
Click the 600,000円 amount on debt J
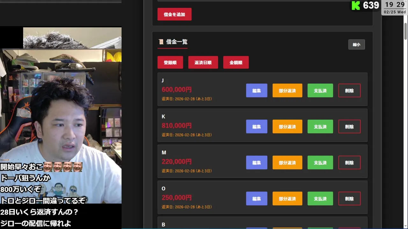click(177, 90)
